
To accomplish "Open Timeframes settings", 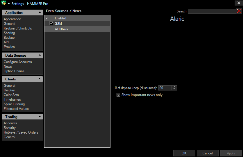I will (12, 99).
